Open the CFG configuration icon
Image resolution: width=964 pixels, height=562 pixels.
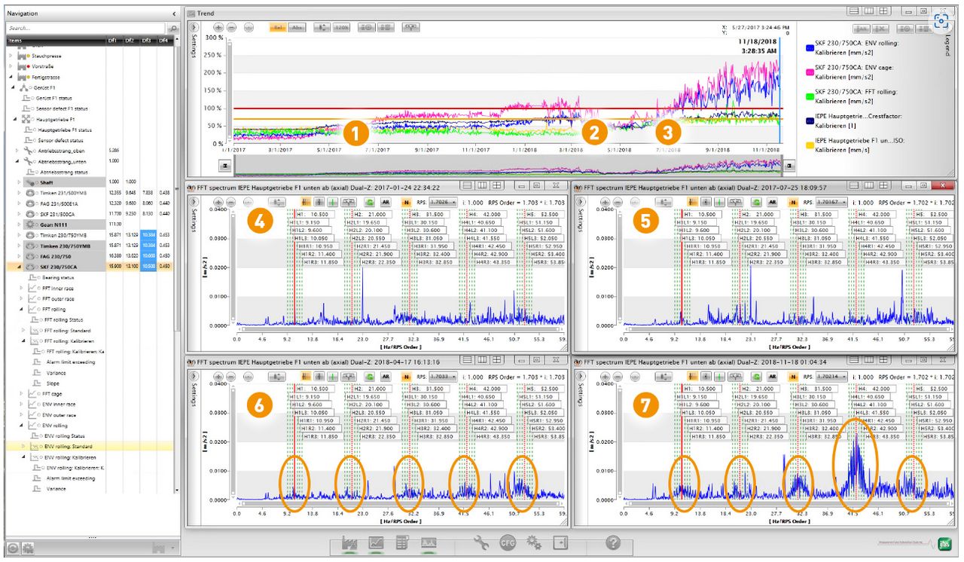pyautogui.click(x=508, y=542)
